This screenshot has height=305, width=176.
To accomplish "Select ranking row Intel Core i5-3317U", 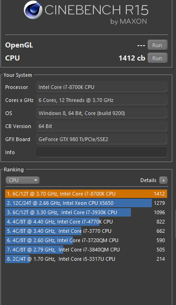I will tap(86, 259).
